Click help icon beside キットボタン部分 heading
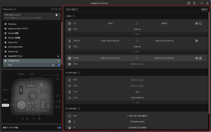211x132 pixels. pyautogui.click(x=79, y=109)
